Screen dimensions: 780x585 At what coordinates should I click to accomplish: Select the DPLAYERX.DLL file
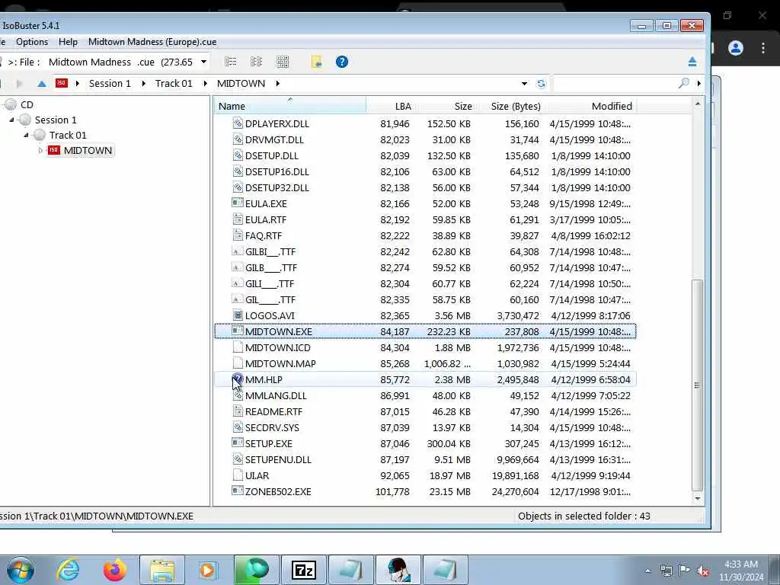pyautogui.click(x=277, y=124)
